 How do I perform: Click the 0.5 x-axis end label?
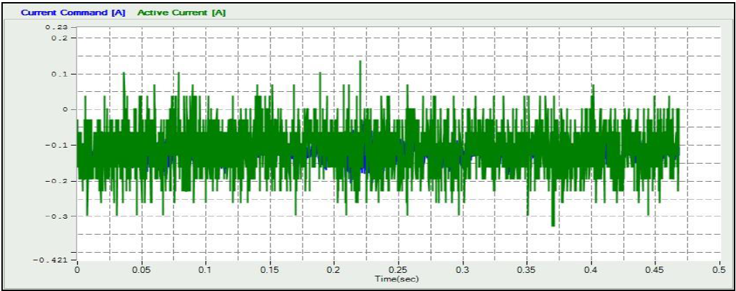[719, 269]
